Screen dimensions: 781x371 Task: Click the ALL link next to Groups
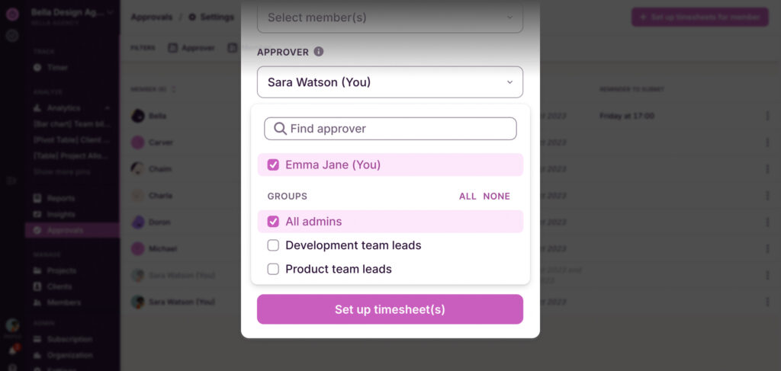(x=468, y=197)
